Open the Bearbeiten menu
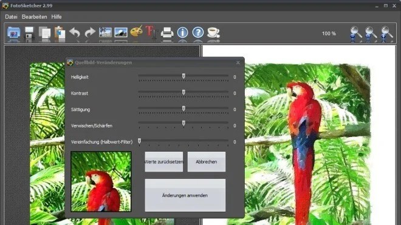The height and width of the screenshot is (225, 401). click(35, 17)
